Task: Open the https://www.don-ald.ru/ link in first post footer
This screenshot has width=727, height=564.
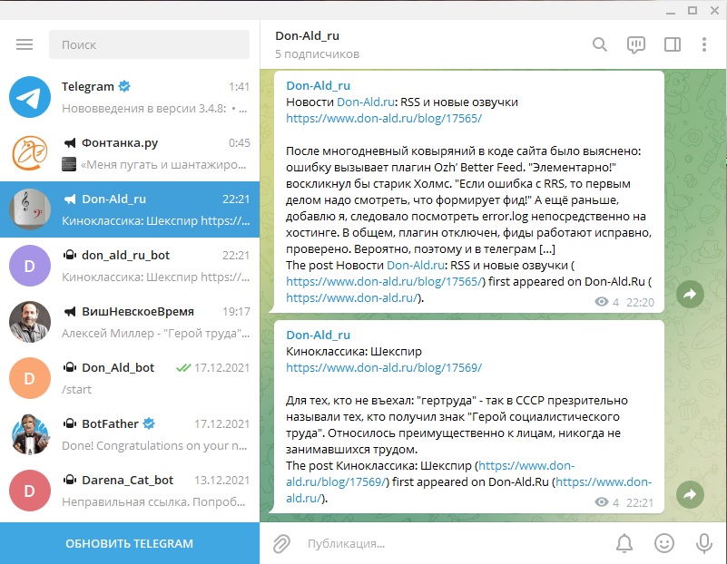Action: pyautogui.click(x=352, y=297)
